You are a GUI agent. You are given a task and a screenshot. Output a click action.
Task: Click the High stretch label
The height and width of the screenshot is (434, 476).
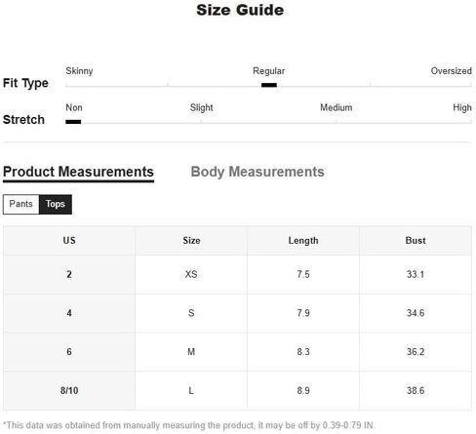point(462,107)
